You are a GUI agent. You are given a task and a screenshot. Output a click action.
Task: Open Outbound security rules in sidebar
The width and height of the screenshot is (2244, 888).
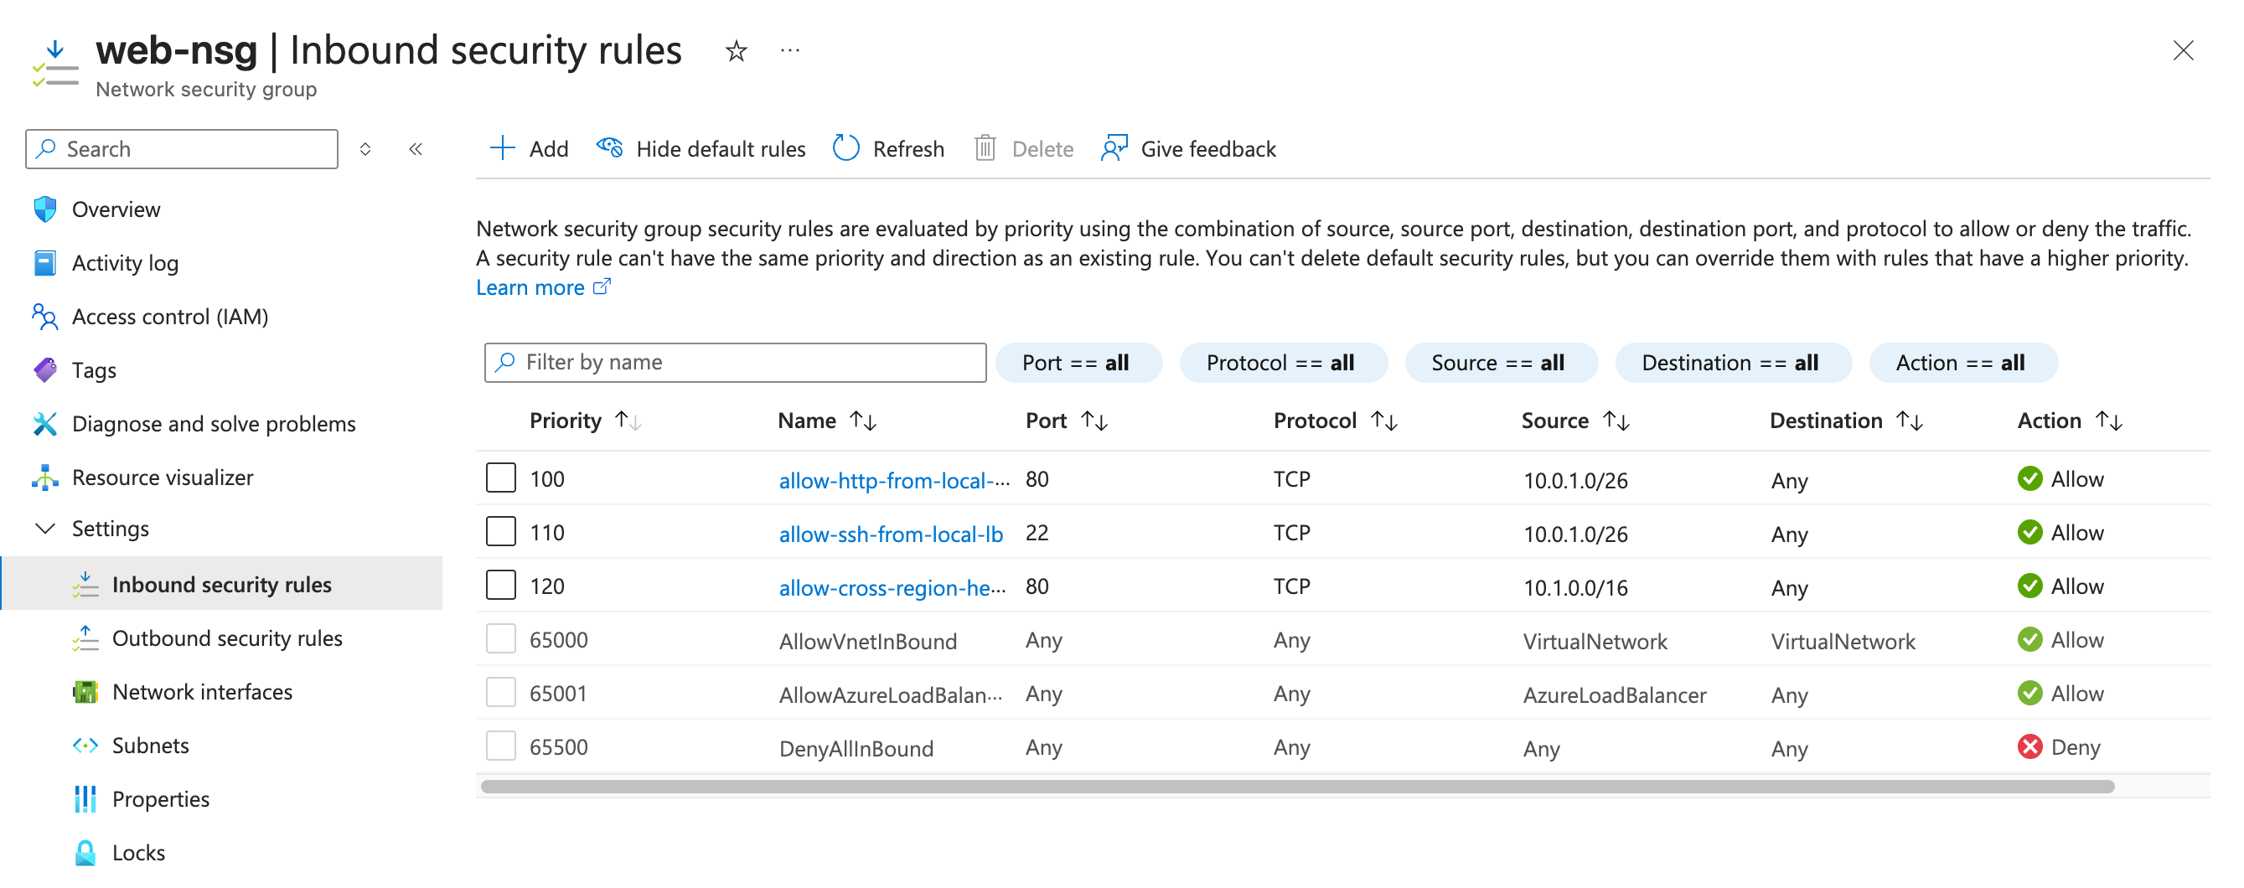click(226, 638)
